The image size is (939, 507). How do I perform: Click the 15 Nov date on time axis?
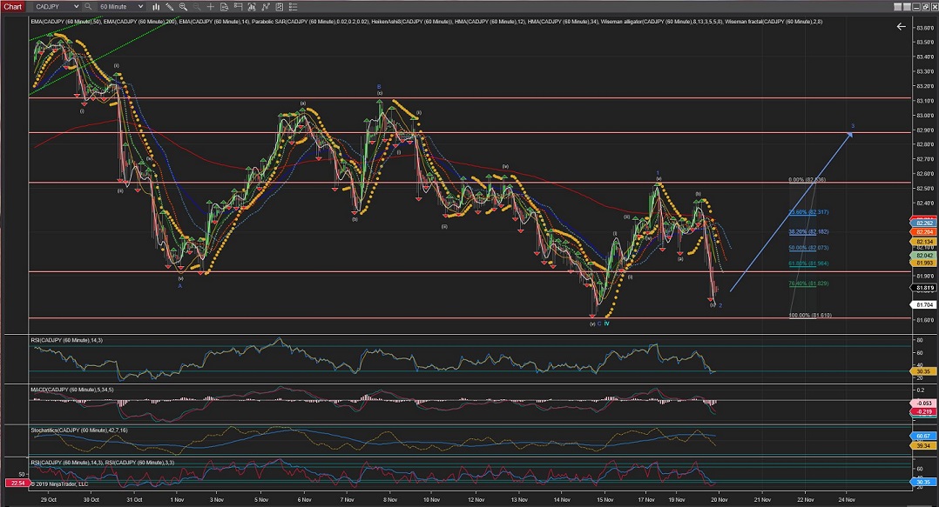[605, 500]
